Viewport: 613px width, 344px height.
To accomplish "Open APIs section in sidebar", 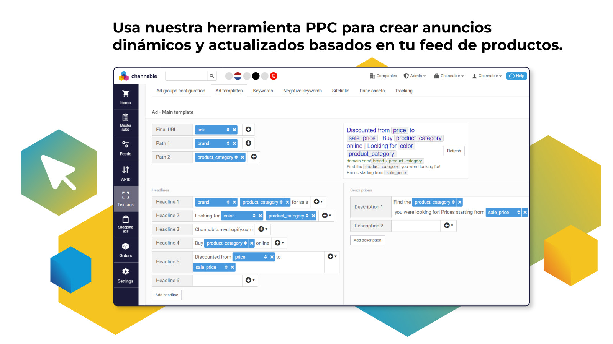I will click(x=126, y=174).
